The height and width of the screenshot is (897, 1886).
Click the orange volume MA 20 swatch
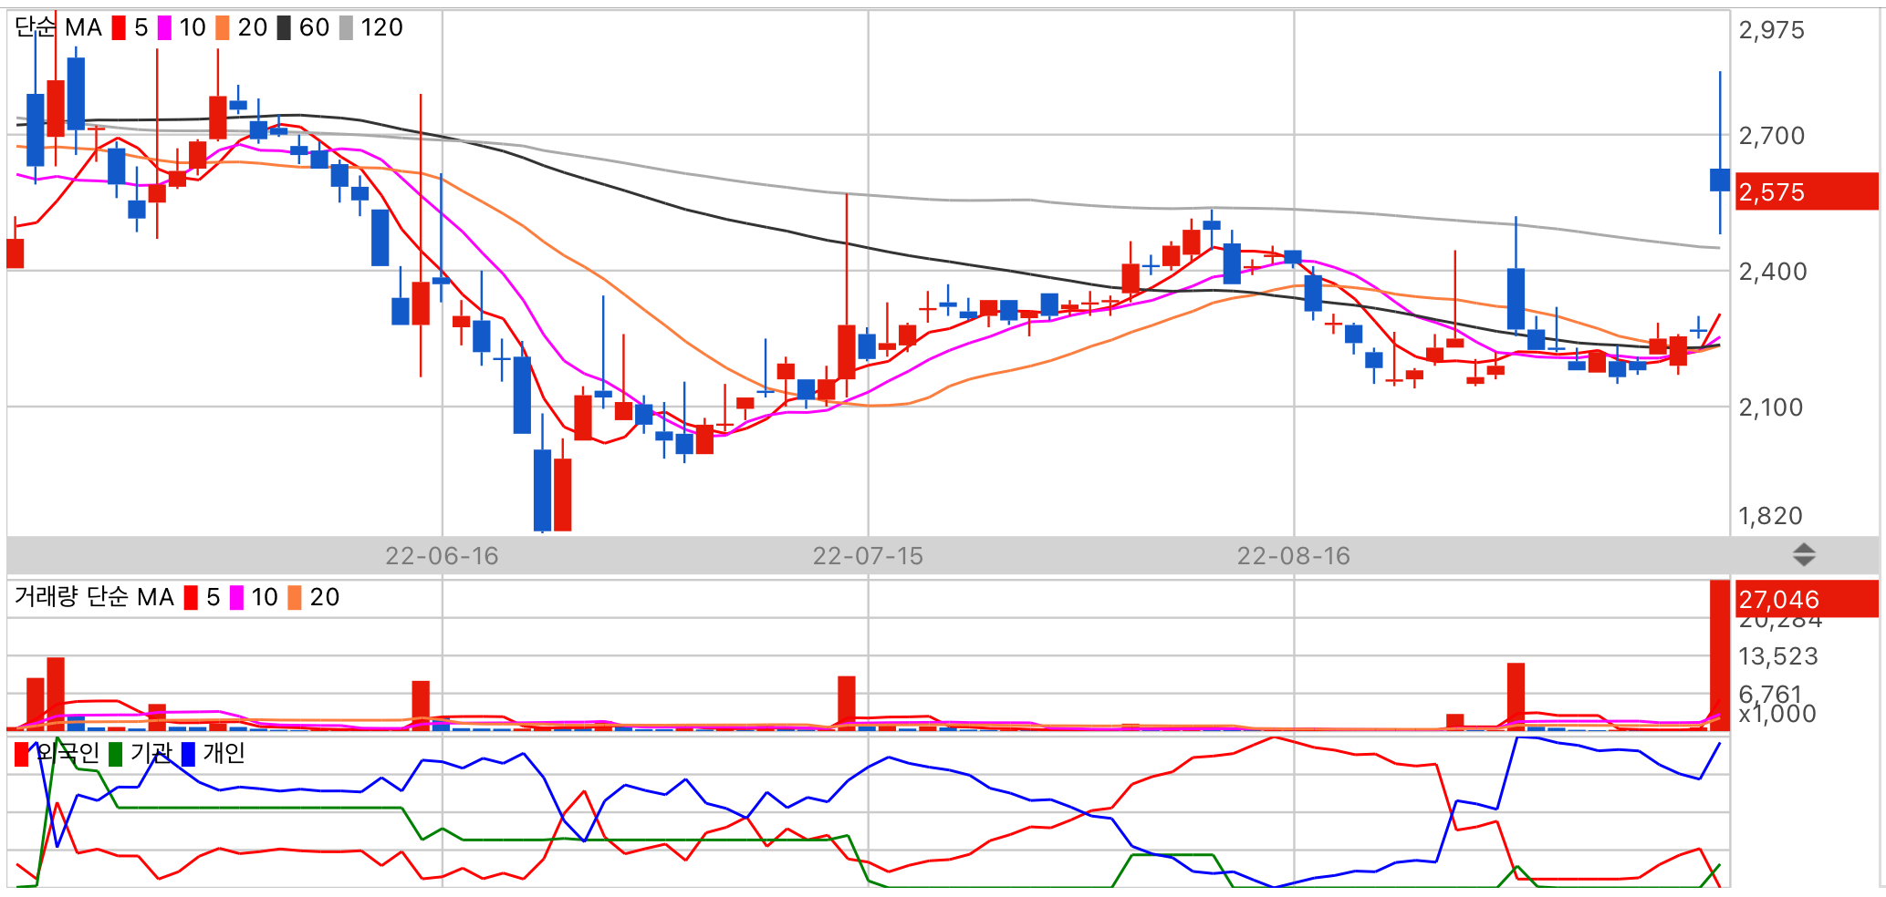295,598
